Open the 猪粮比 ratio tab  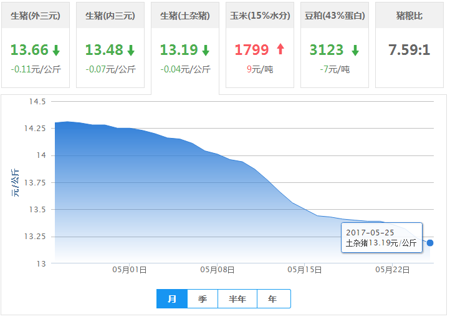pos(409,16)
